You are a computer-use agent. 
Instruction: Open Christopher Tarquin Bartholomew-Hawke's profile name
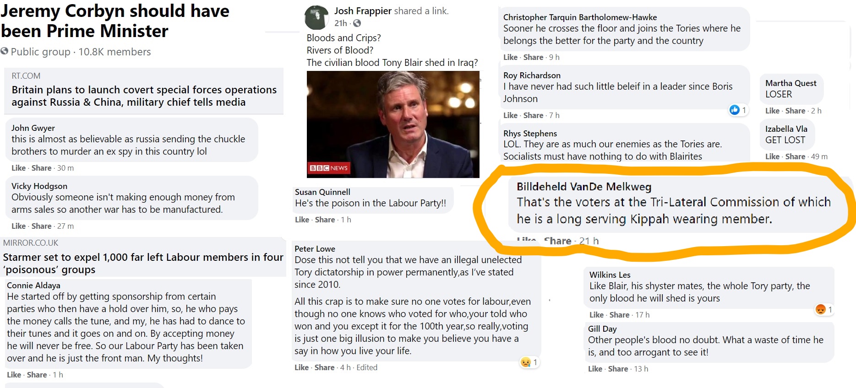pyautogui.click(x=580, y=17)
